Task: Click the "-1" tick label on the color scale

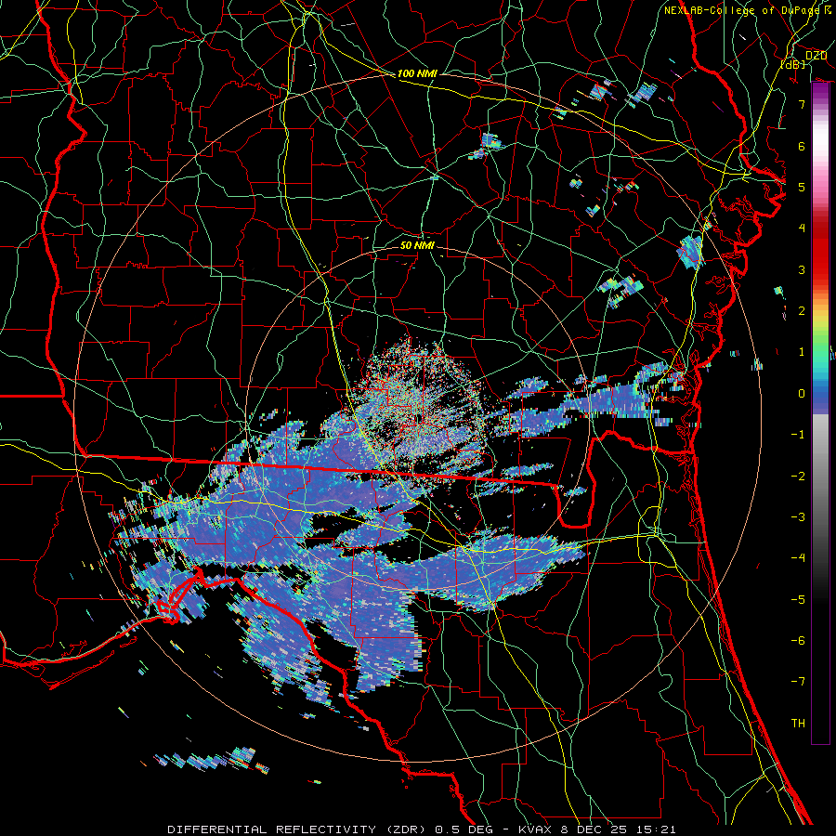Action: click(x=798, y=435)
